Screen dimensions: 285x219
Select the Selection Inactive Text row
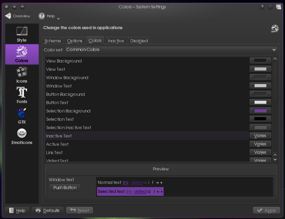point(147,128)
